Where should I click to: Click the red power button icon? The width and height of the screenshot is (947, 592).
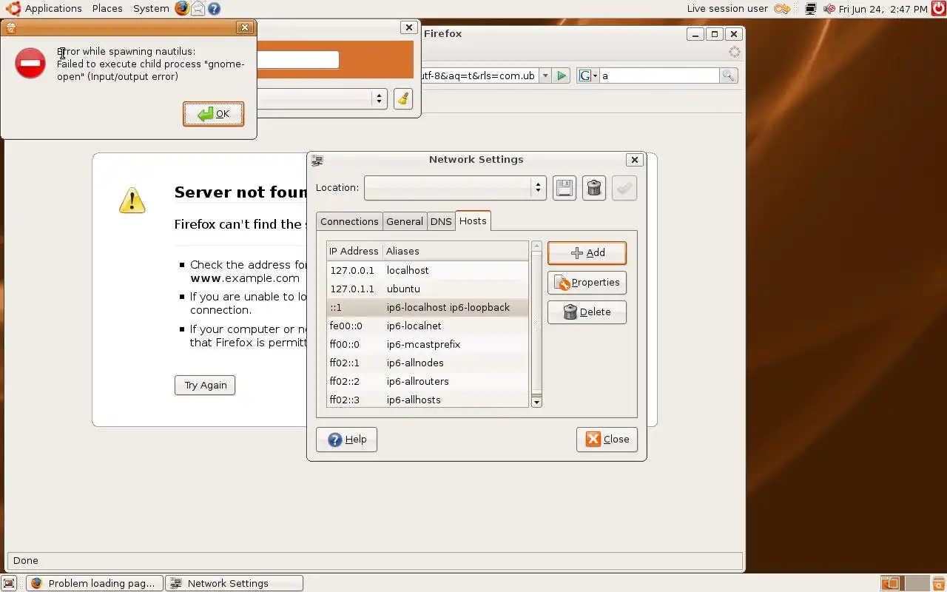click(937, 9)
